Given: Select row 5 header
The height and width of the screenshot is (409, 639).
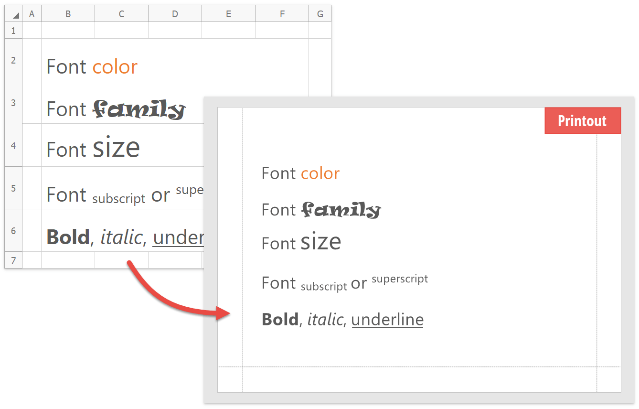Looking at the screenshot, I should click(13, 188).
